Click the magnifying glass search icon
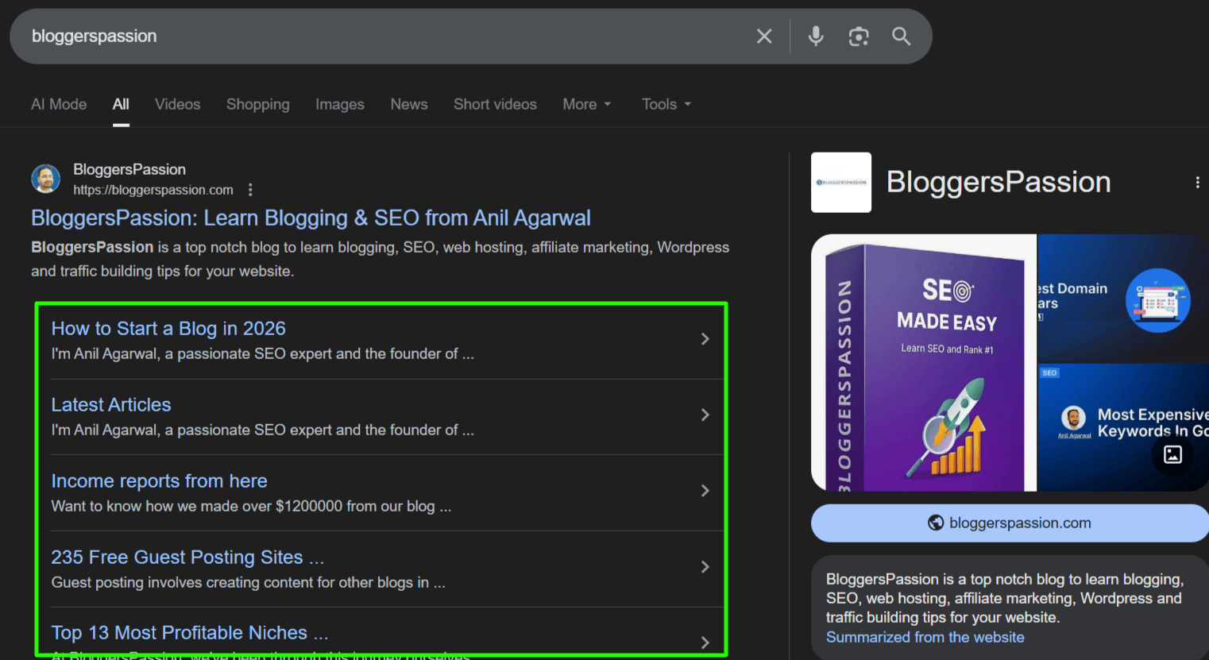 point(902,36)
